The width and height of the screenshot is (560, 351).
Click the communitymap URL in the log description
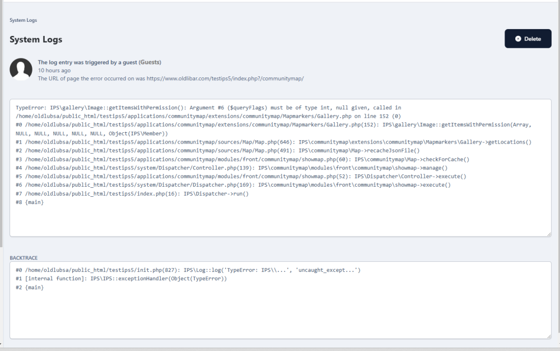(225, 78)
